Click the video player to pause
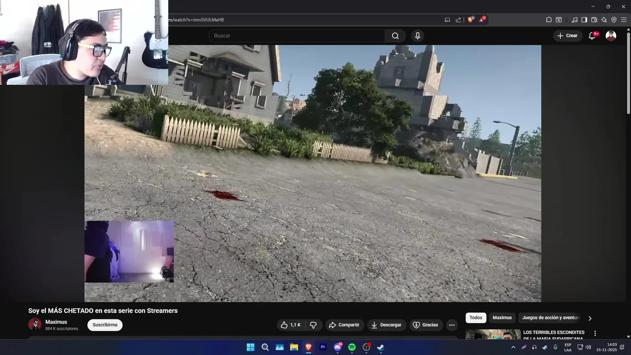631x355 pixels. (313, 174)
